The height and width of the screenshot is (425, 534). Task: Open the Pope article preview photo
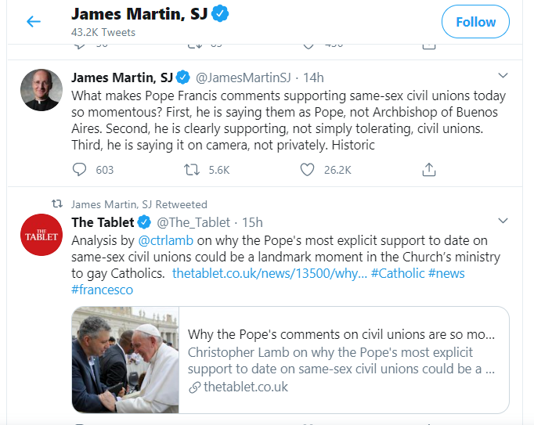point(125,359)
